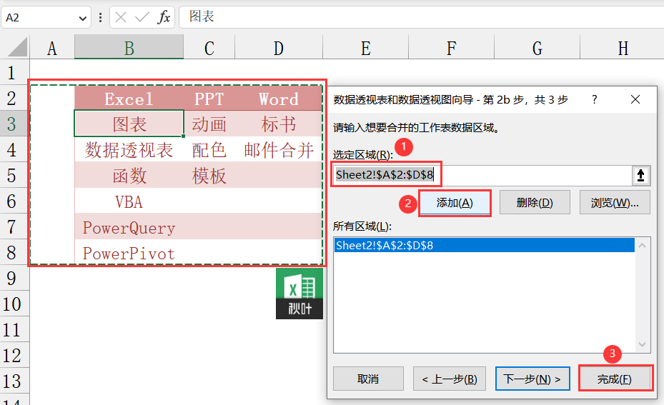
Task: Click the 浏览(W)... button
Action: (615, 203)
